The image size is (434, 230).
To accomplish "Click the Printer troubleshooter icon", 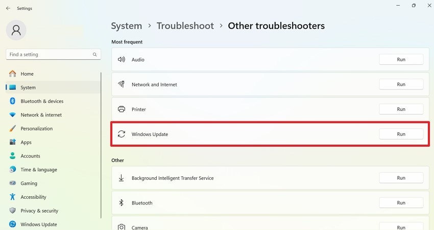I will point(121,109).
